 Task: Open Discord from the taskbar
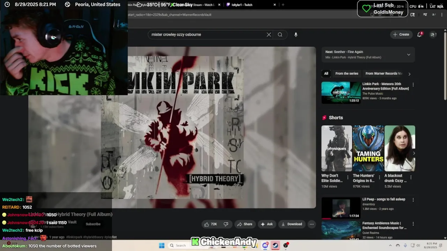click(x=265, y=245)
